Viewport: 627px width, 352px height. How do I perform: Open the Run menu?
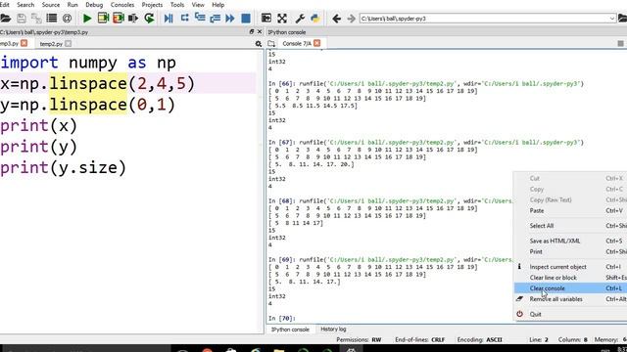[72, 5]
